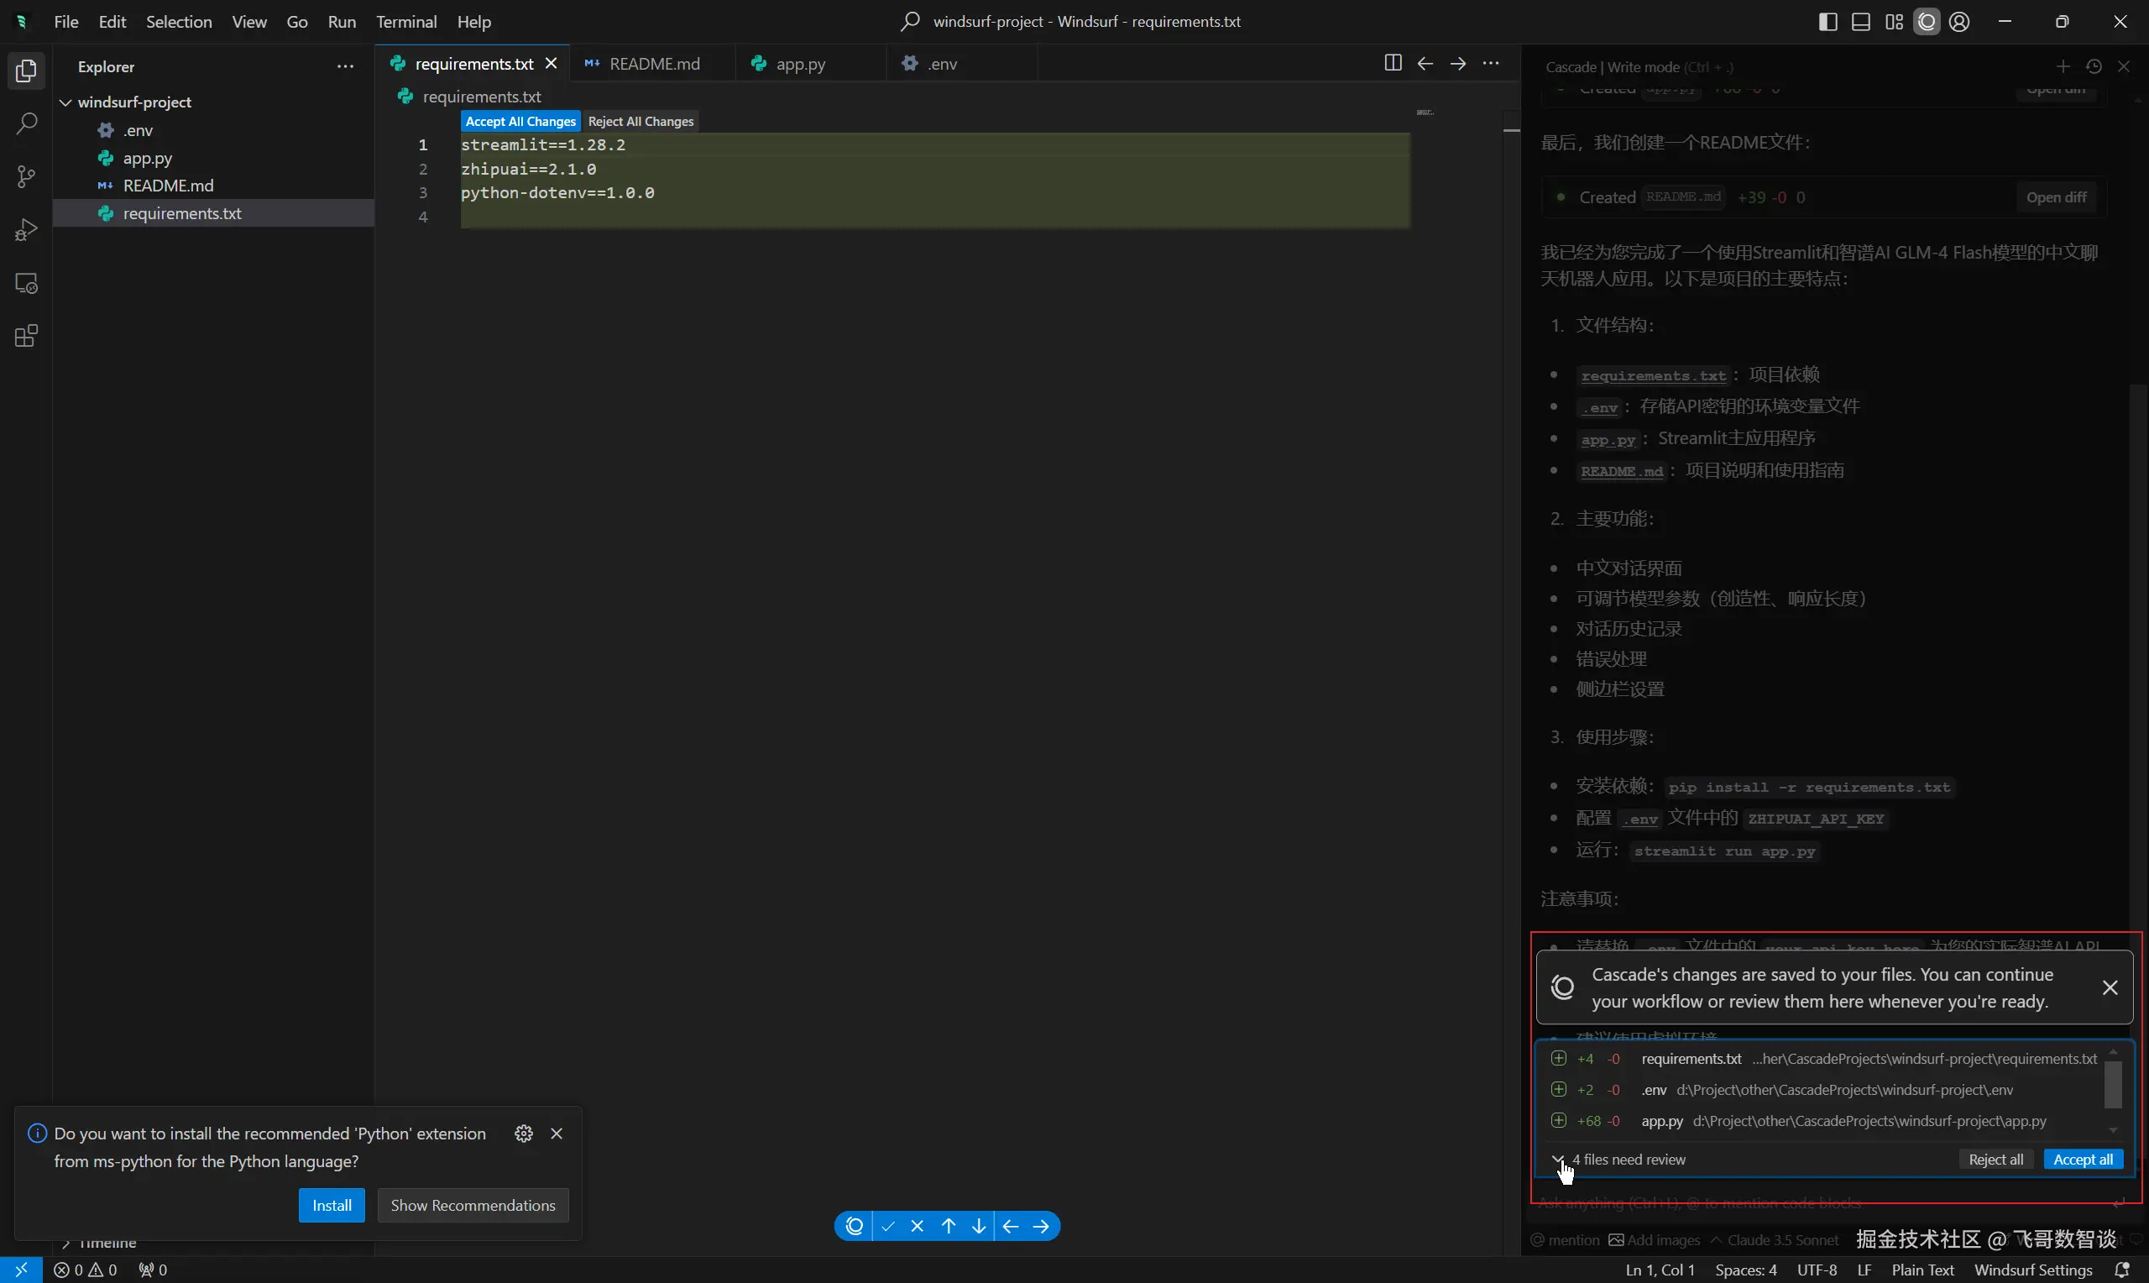Click split editor right icon

[x=1392, y=63]
